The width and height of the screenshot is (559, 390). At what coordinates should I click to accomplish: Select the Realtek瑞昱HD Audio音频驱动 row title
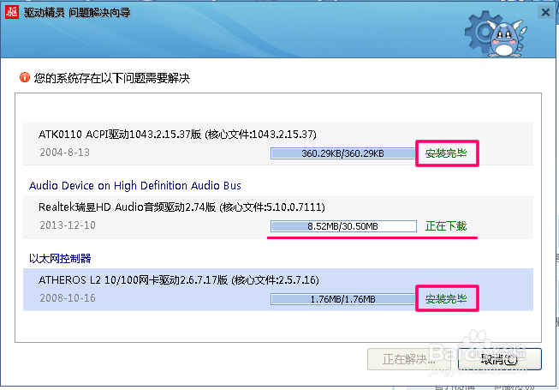click(x=181, y=207)
